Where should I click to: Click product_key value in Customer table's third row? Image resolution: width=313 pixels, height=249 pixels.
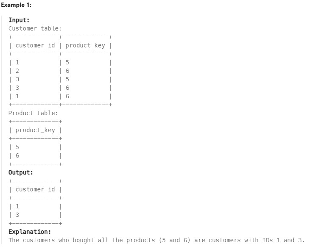(67, 79)
